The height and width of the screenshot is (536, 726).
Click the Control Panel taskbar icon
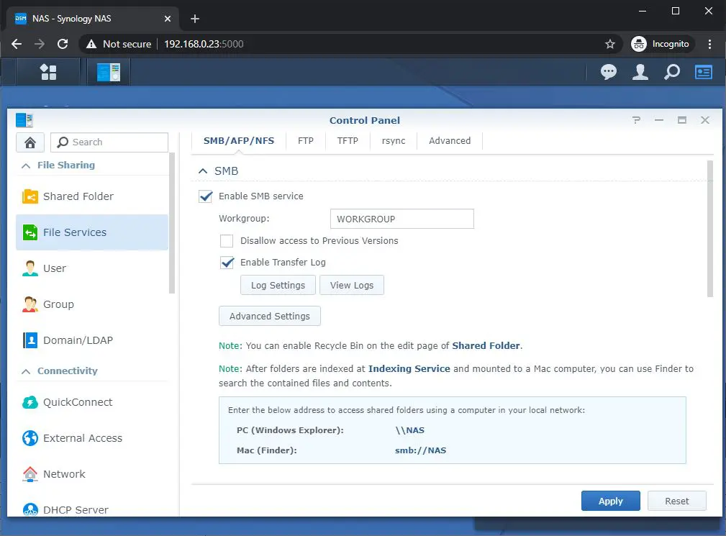109,72
